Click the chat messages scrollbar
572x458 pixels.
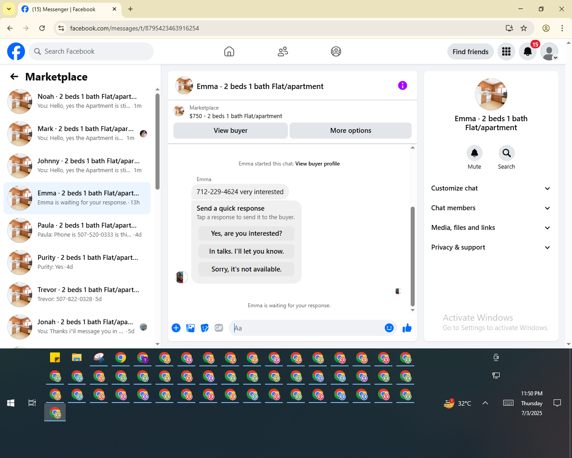[412, 256]
